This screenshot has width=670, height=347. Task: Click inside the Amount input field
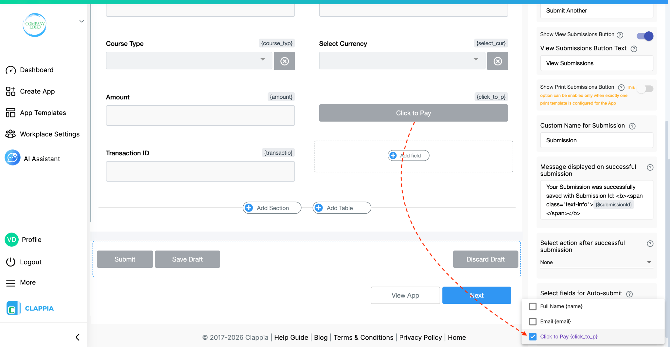coord(200,115)
